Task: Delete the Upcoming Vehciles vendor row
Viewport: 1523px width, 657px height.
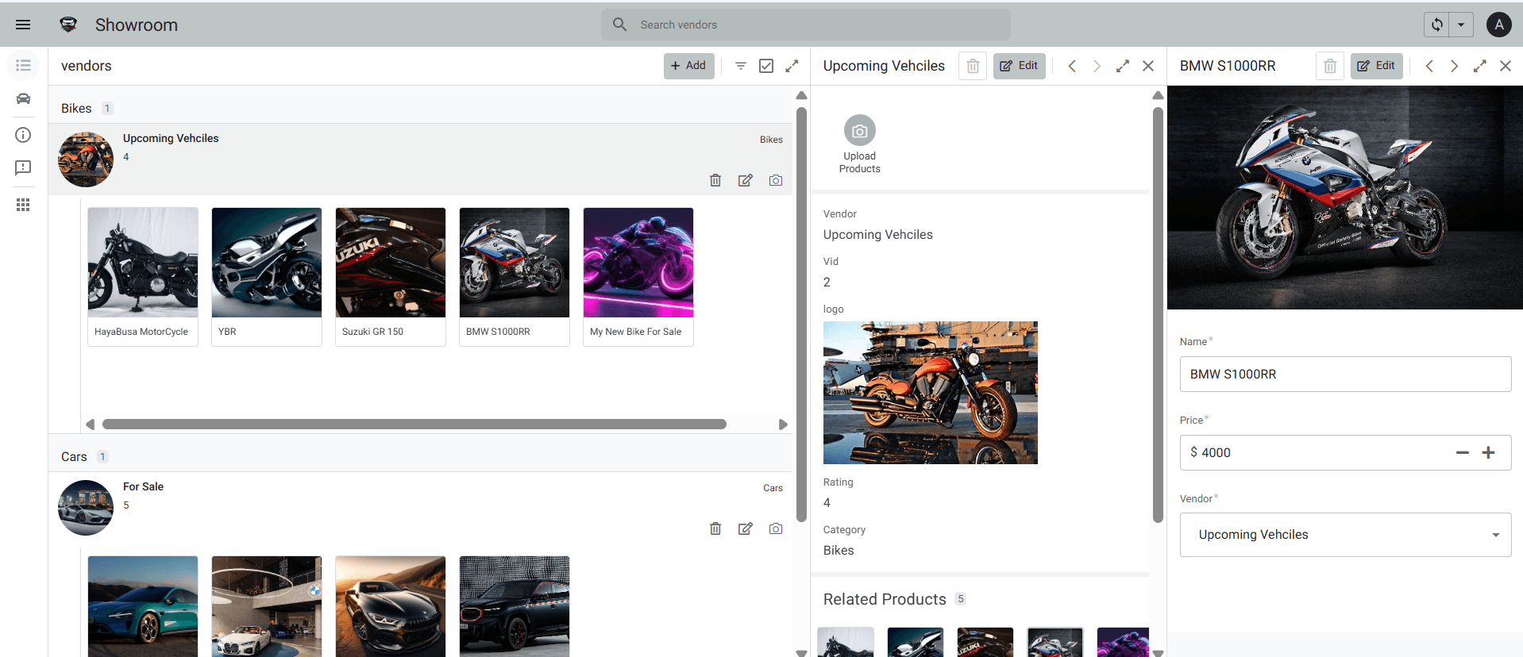Action: point(715,180)
